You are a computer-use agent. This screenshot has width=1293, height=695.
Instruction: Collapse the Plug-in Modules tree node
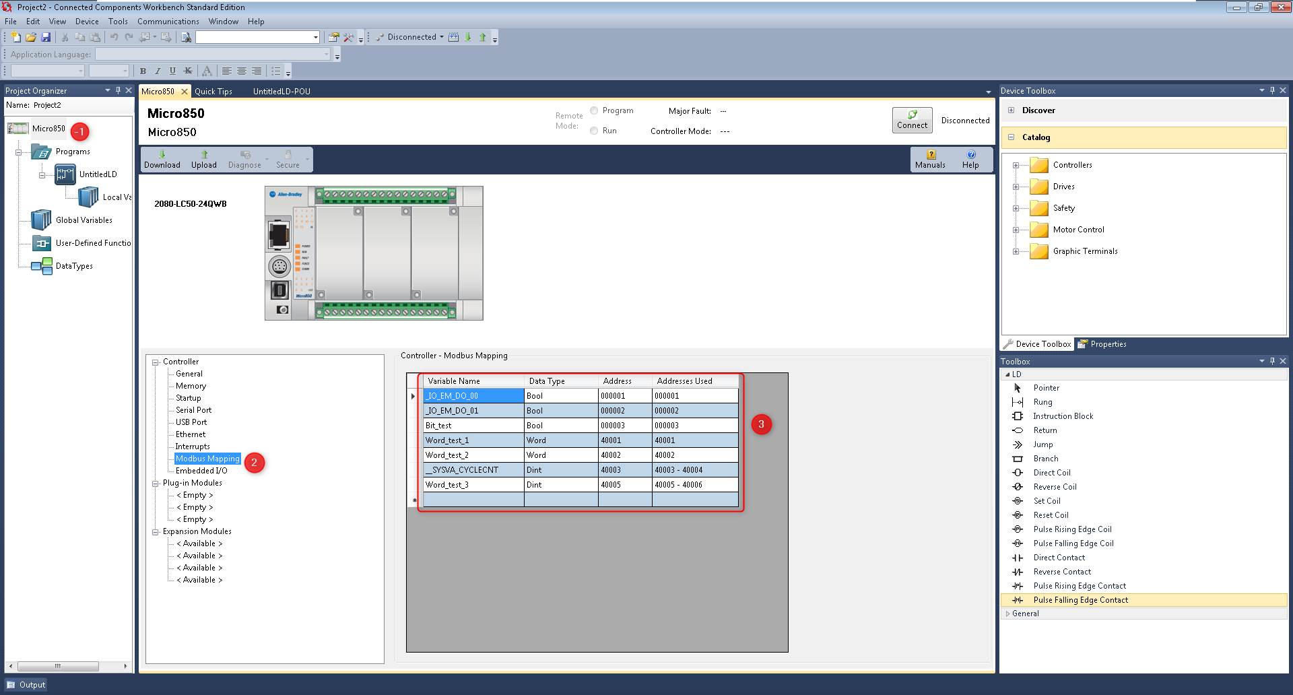pyautogui.click(x=156, y=484)
